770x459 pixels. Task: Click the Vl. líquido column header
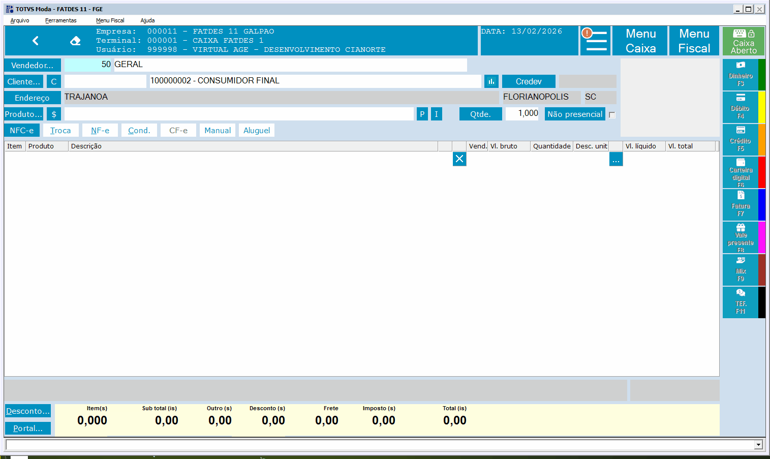tap(644, 146)
